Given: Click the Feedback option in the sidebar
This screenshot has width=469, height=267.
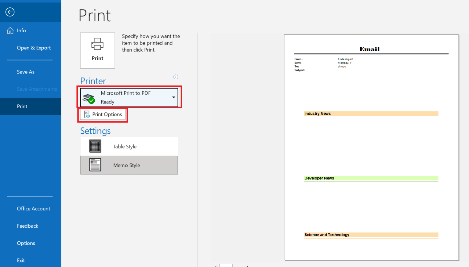Looking at the screenshot, I should (x=27, y=226).
